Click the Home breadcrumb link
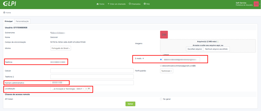Image resolution: width=261 pixels, height=111 pixels. [7, 13]
